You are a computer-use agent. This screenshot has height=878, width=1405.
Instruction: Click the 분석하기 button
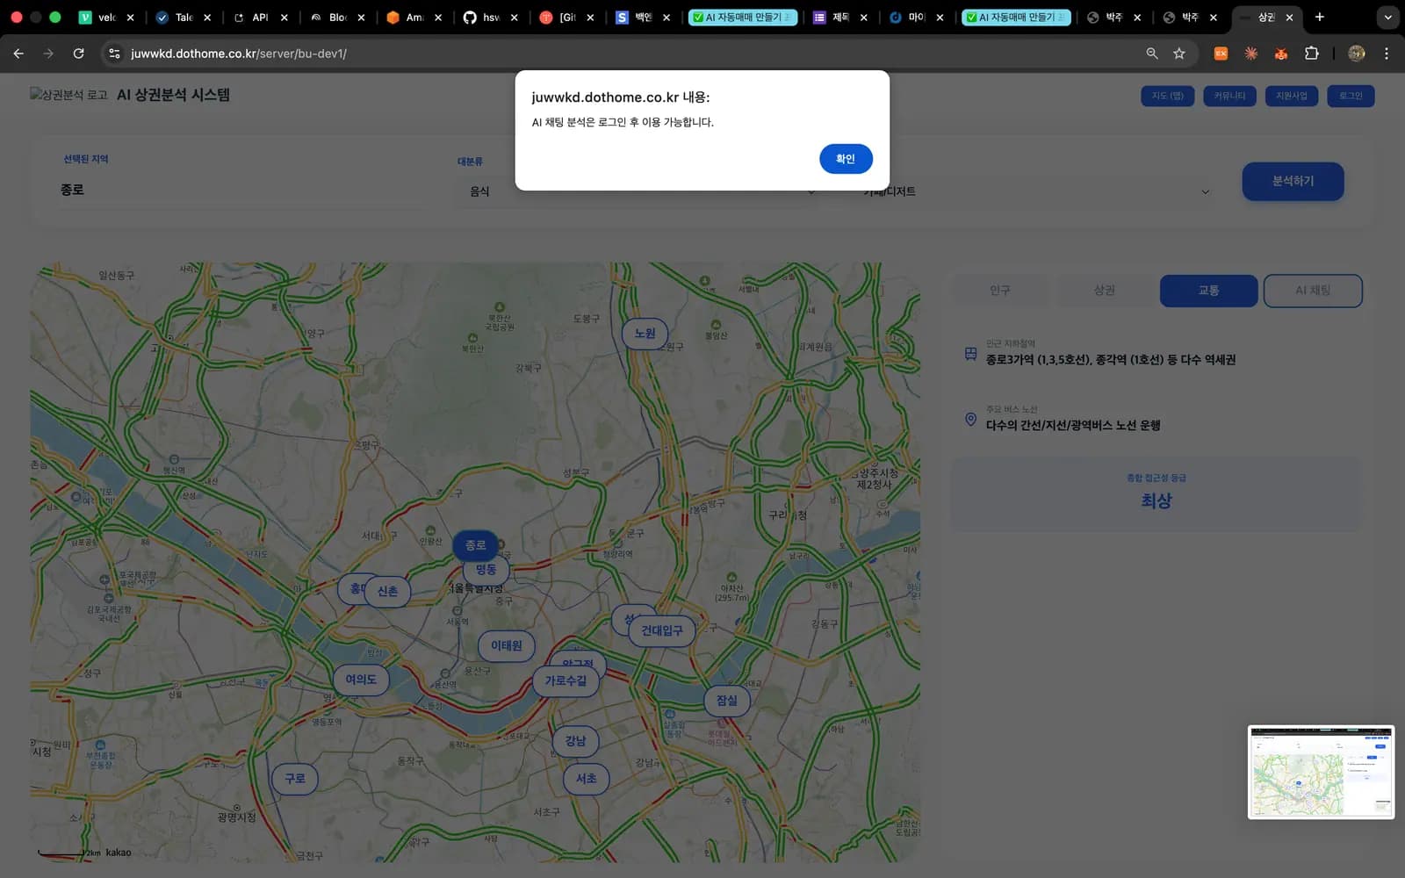(x=1293, y=181)
